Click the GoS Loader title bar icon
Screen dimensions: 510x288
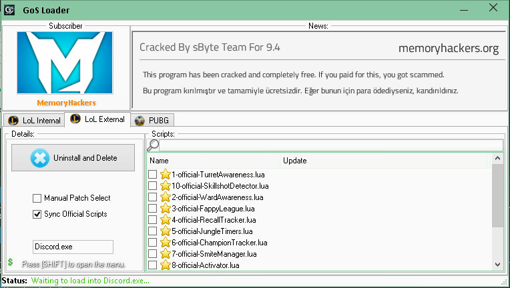[9, 10]
